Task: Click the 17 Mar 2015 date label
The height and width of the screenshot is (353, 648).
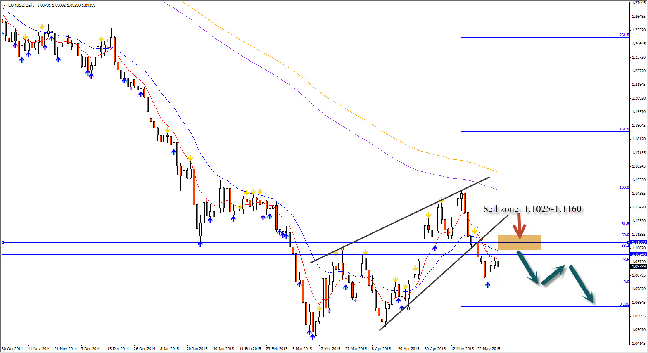Action: pyautogui.click(x=330, y=349)
